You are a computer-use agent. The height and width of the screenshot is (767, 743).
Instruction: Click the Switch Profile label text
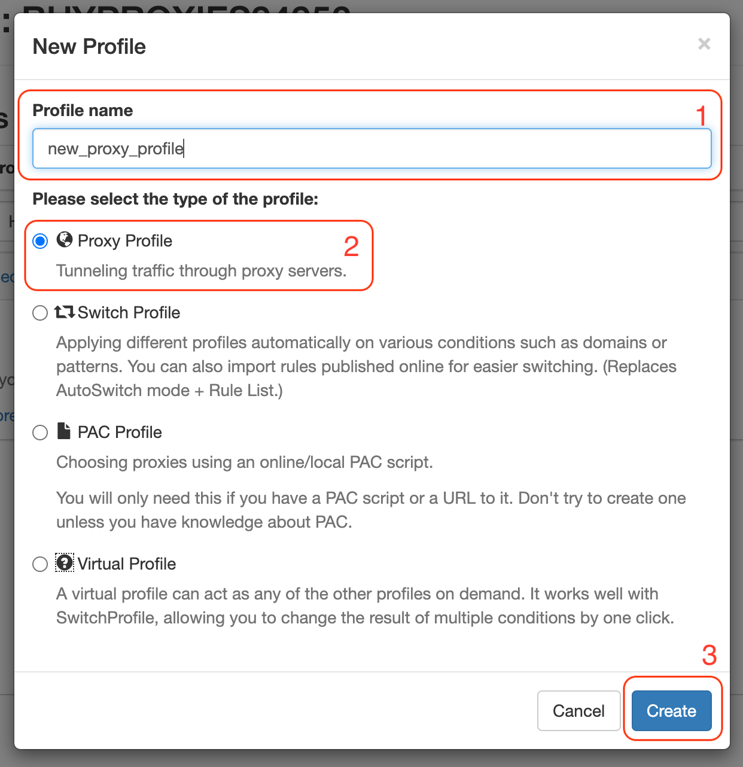pos(129,312)
